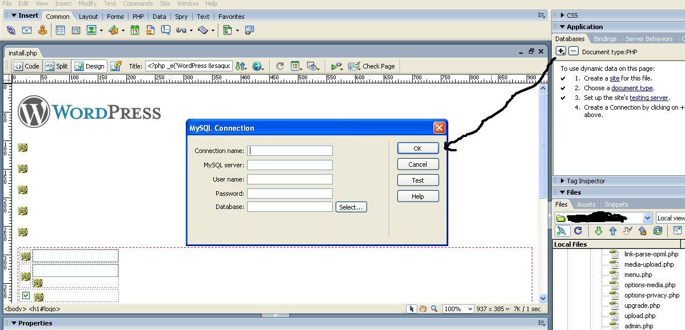685x330 pixels.
Task: Expand the Tag Inspector panel
Action: pyautogui.click(x=562, y=181)
